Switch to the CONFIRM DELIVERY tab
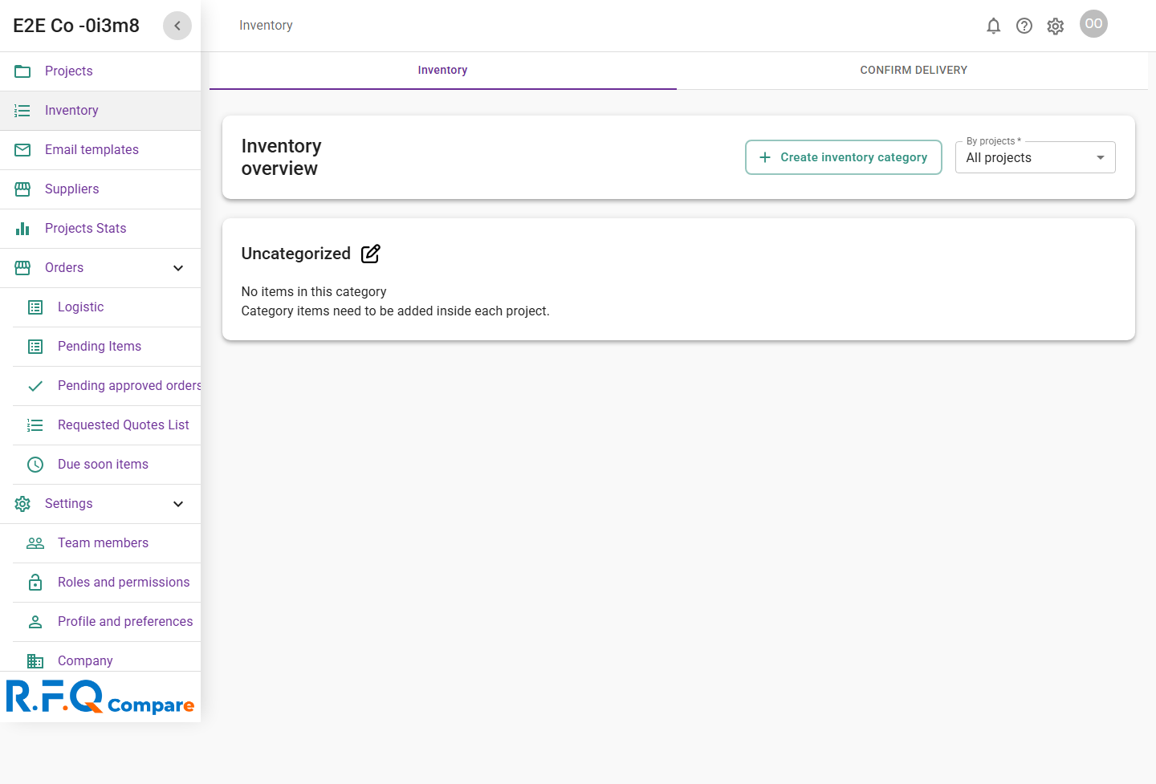 (x=914, y=71)
